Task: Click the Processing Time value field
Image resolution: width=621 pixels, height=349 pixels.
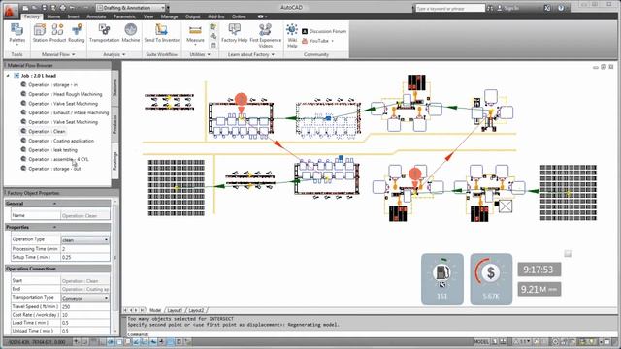Action: pos(85,249)
